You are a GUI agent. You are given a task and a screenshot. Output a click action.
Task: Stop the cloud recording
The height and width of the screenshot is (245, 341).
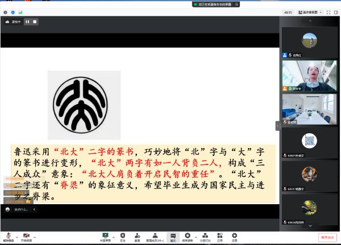pos(35,22)
